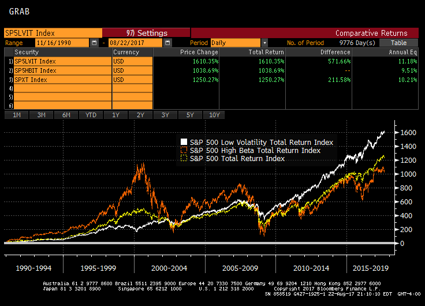The width and height of the screenshot is (425, 306).
Task: Click the Price Change column header
Action: tap(199, 52)
